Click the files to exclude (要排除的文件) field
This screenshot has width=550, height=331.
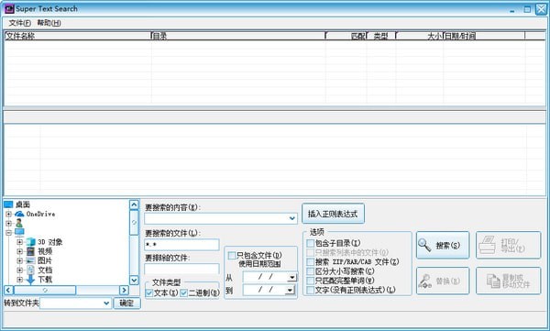coord(181,269)
